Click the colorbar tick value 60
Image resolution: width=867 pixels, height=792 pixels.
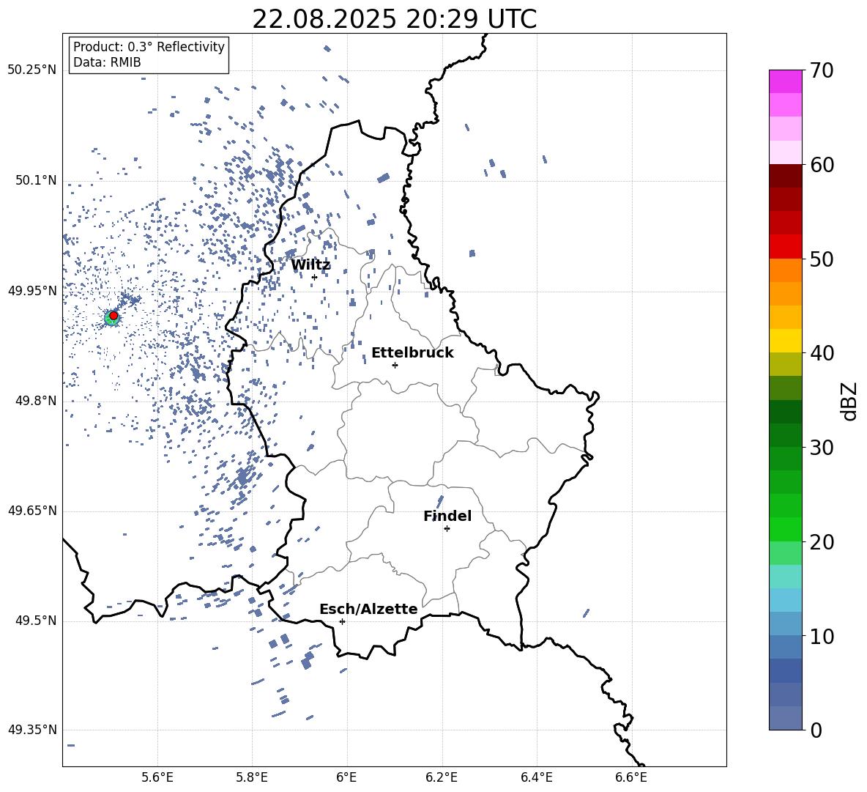pos(822,165)
